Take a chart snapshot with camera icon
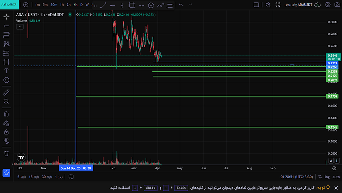Screen dimensions: 342x193 (x=337, y=5)
